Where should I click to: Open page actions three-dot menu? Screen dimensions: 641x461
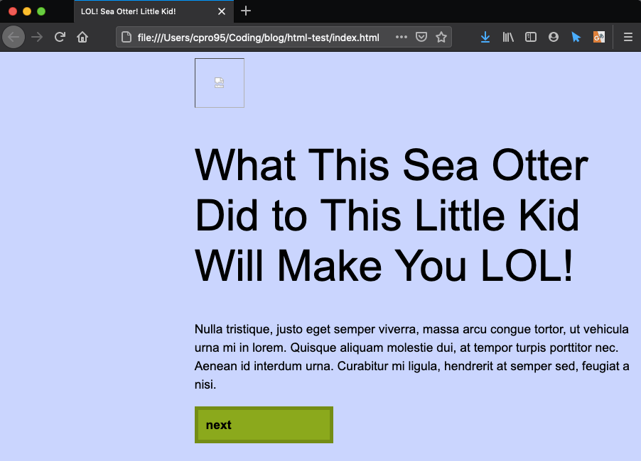coord(402,37)
